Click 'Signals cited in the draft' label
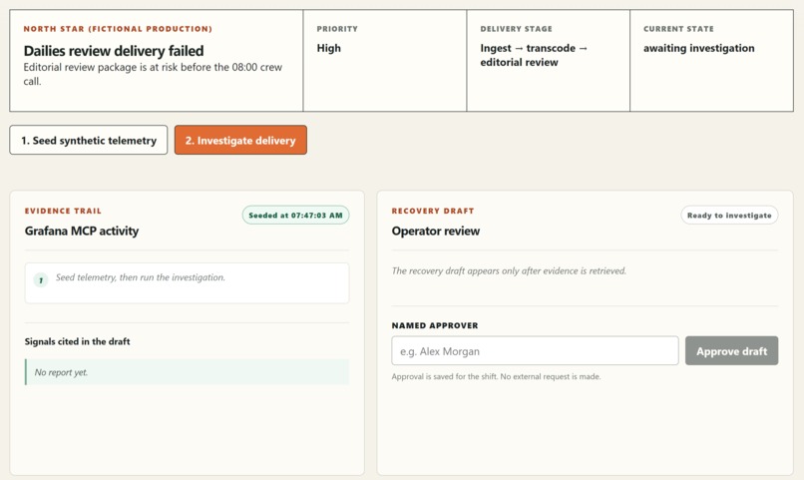Viewport: 804px width, 480px height. point(77,341)
